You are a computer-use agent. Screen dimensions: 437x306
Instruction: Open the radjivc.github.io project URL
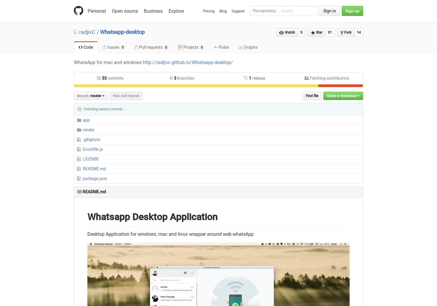[188, 63]
